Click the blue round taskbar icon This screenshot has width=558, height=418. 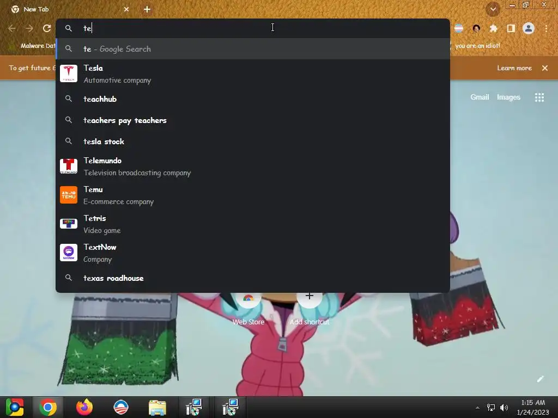[x=121, y=407]
